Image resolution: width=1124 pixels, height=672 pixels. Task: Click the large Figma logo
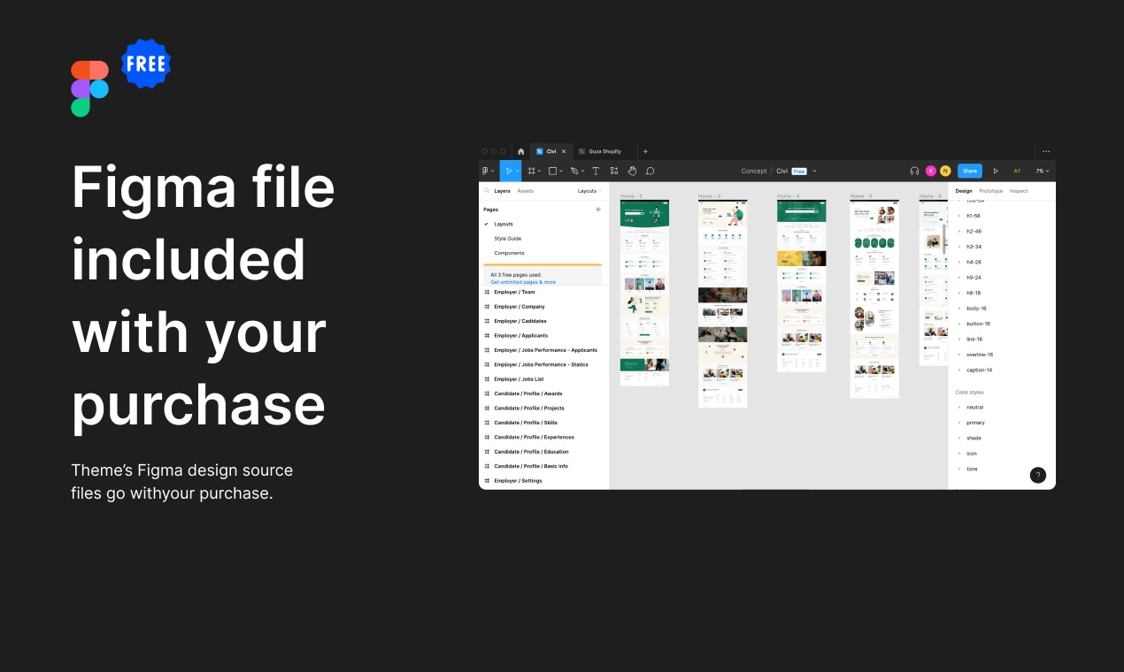89,88
